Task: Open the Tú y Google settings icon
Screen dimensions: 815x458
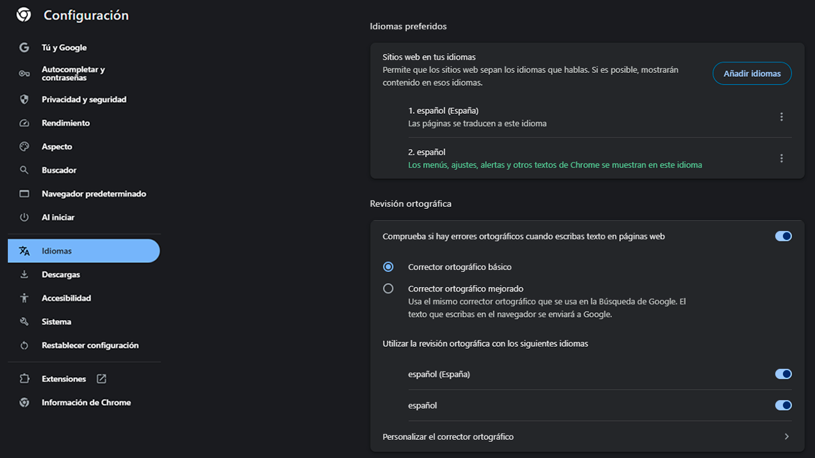Action: pyautogui.click(x=24, y=47)
